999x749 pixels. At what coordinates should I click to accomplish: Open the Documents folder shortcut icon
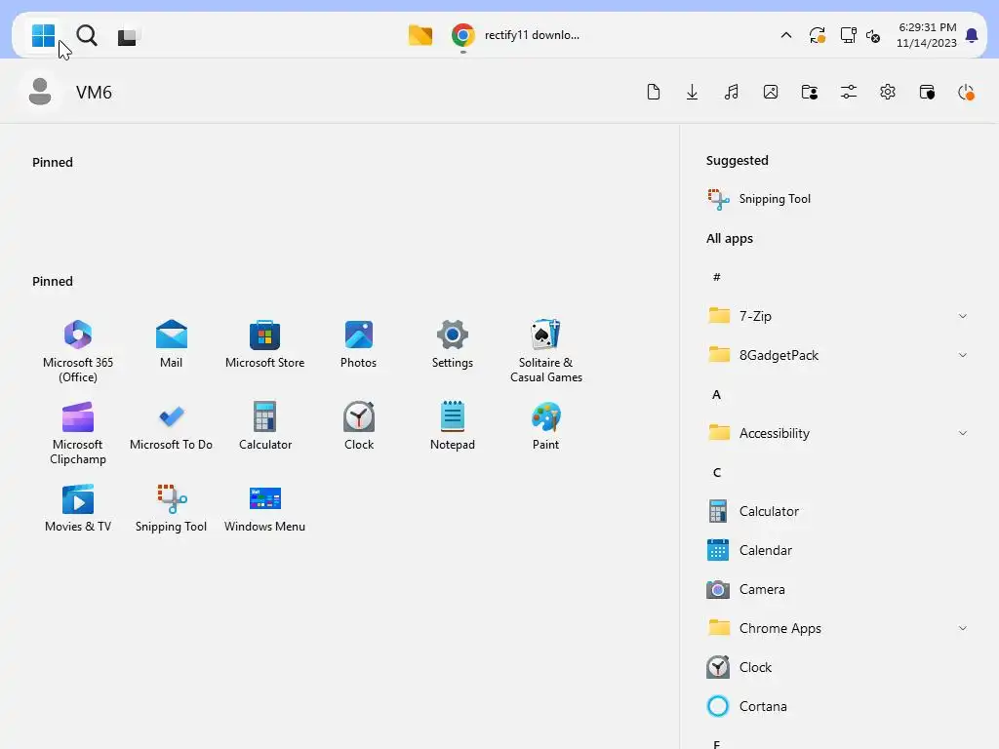coord(653,93)
